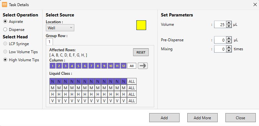259x126 pixels.
Task: Toggle column 11 button
Action: [x=117, y=66]
